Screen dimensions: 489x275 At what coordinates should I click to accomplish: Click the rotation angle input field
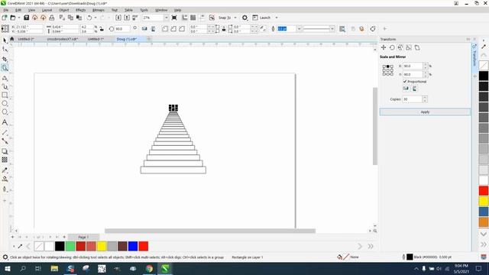pos(122,29)
